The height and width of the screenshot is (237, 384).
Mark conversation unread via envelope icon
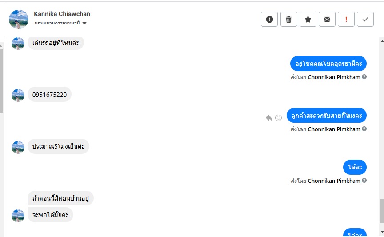pyautogui.click(x=327, y=19)
